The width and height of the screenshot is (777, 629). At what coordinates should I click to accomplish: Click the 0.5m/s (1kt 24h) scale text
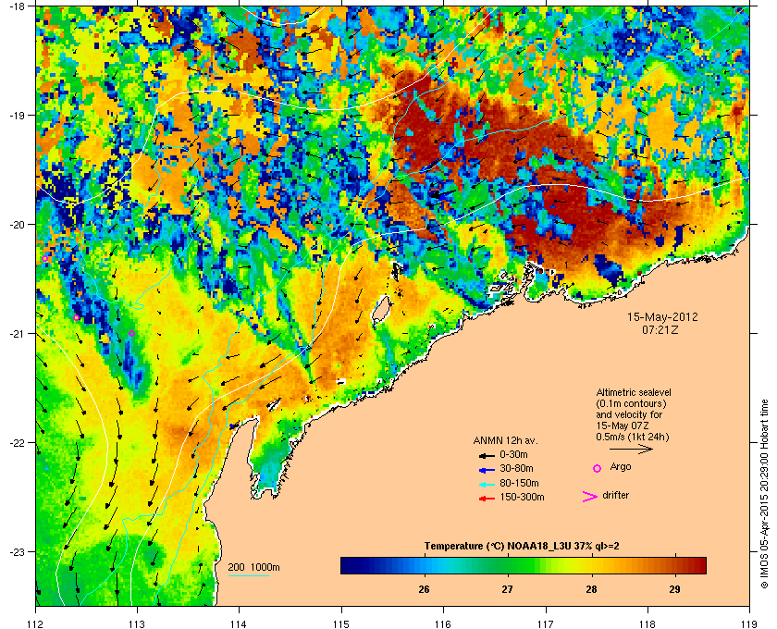point(633,438)
